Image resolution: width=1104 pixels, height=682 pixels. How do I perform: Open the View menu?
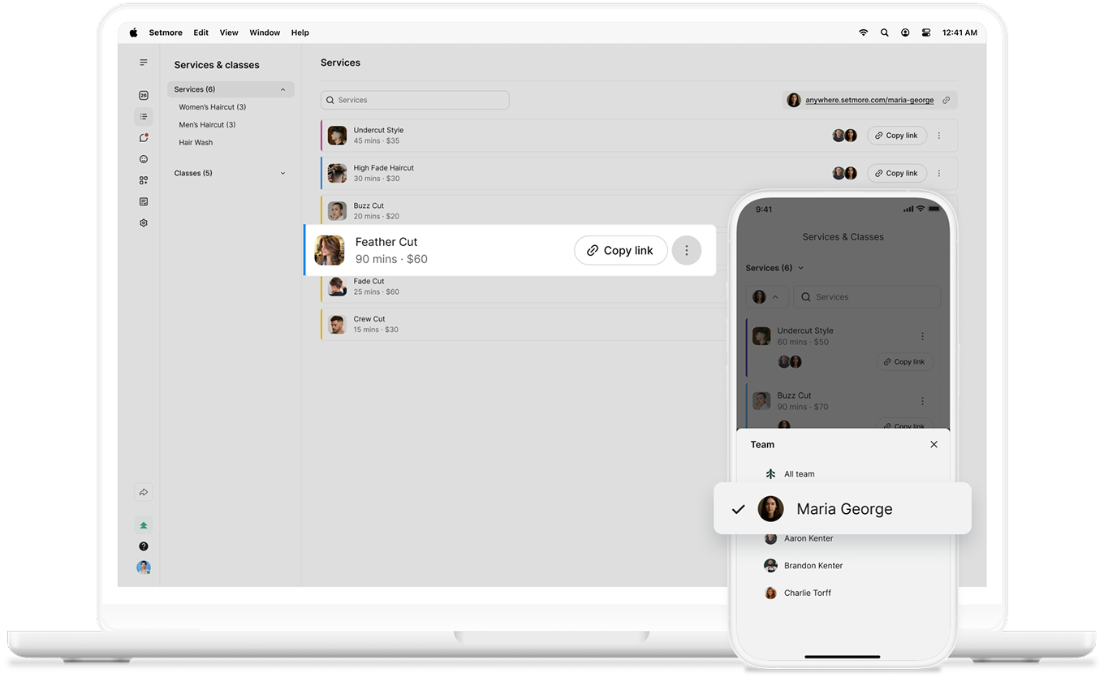click(x=229, y=32)
